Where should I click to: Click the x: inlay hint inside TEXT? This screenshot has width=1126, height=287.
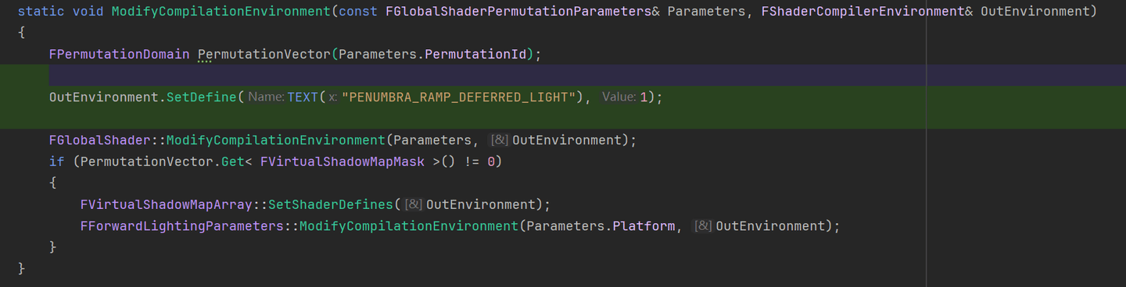tap(332, 97)
